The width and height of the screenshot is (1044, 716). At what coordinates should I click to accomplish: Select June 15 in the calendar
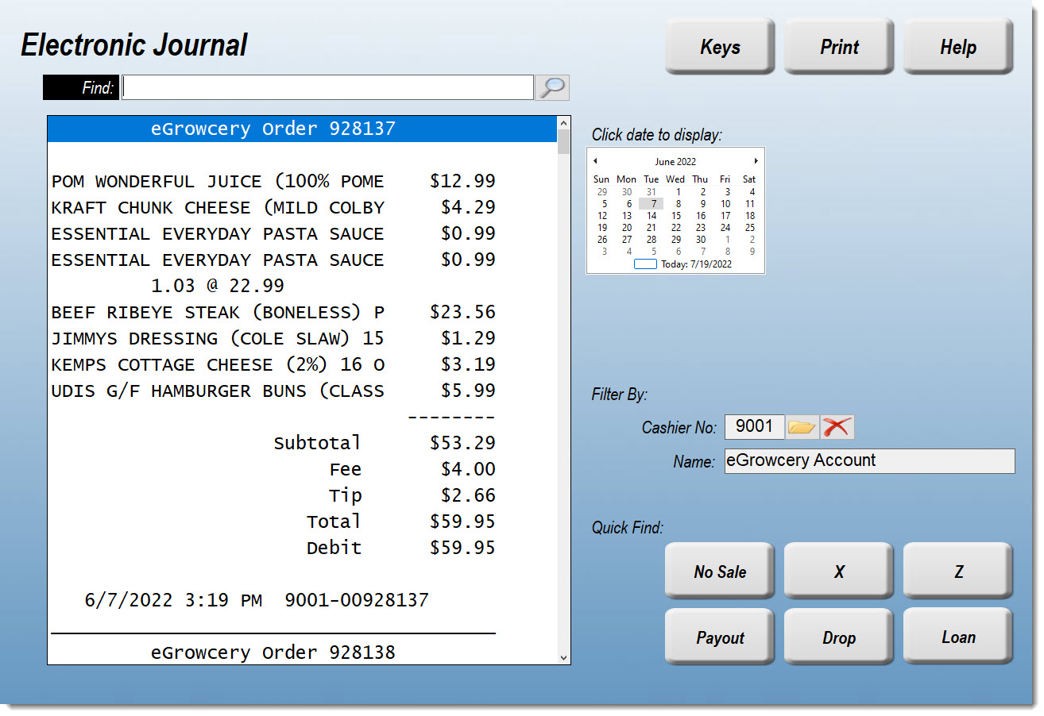(x=676, y=216)
